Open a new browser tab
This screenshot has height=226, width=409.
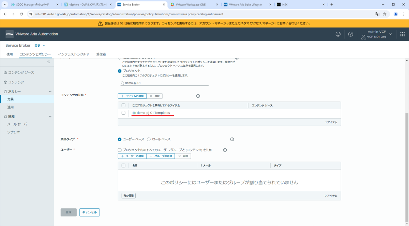pos(332,4)
